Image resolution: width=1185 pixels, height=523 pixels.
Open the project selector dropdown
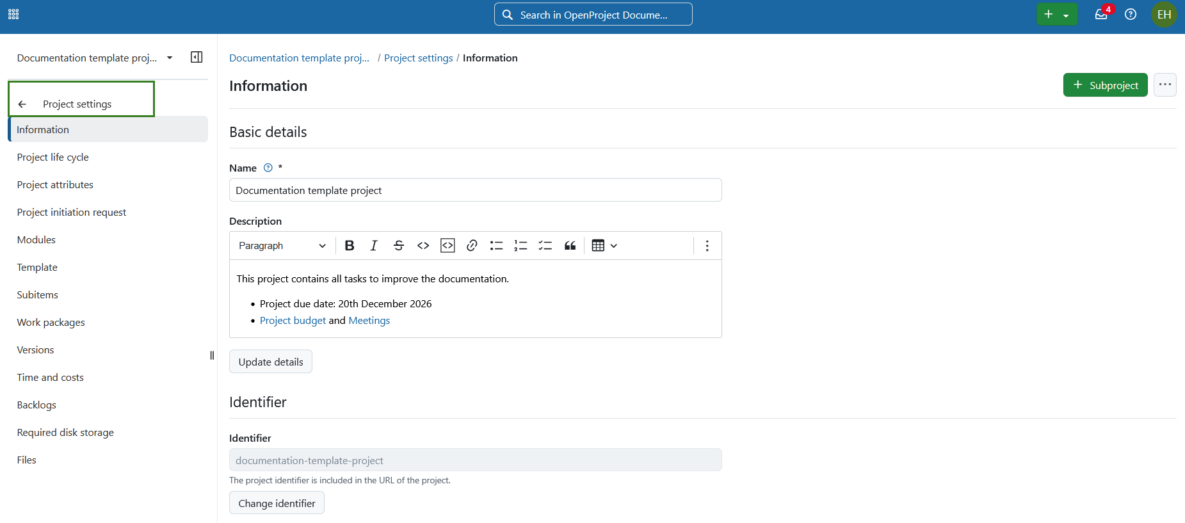click(94, 58)
